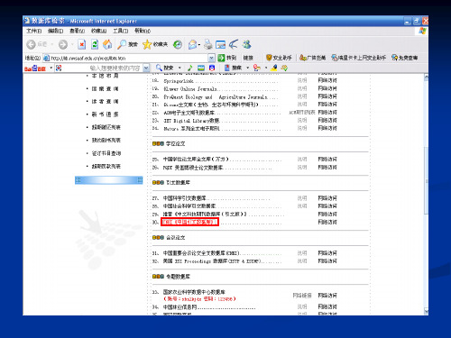Click the 安全助手 shield icon
Image resolution: width=451 pixels, height=338 pixels.
click(269, 58)
